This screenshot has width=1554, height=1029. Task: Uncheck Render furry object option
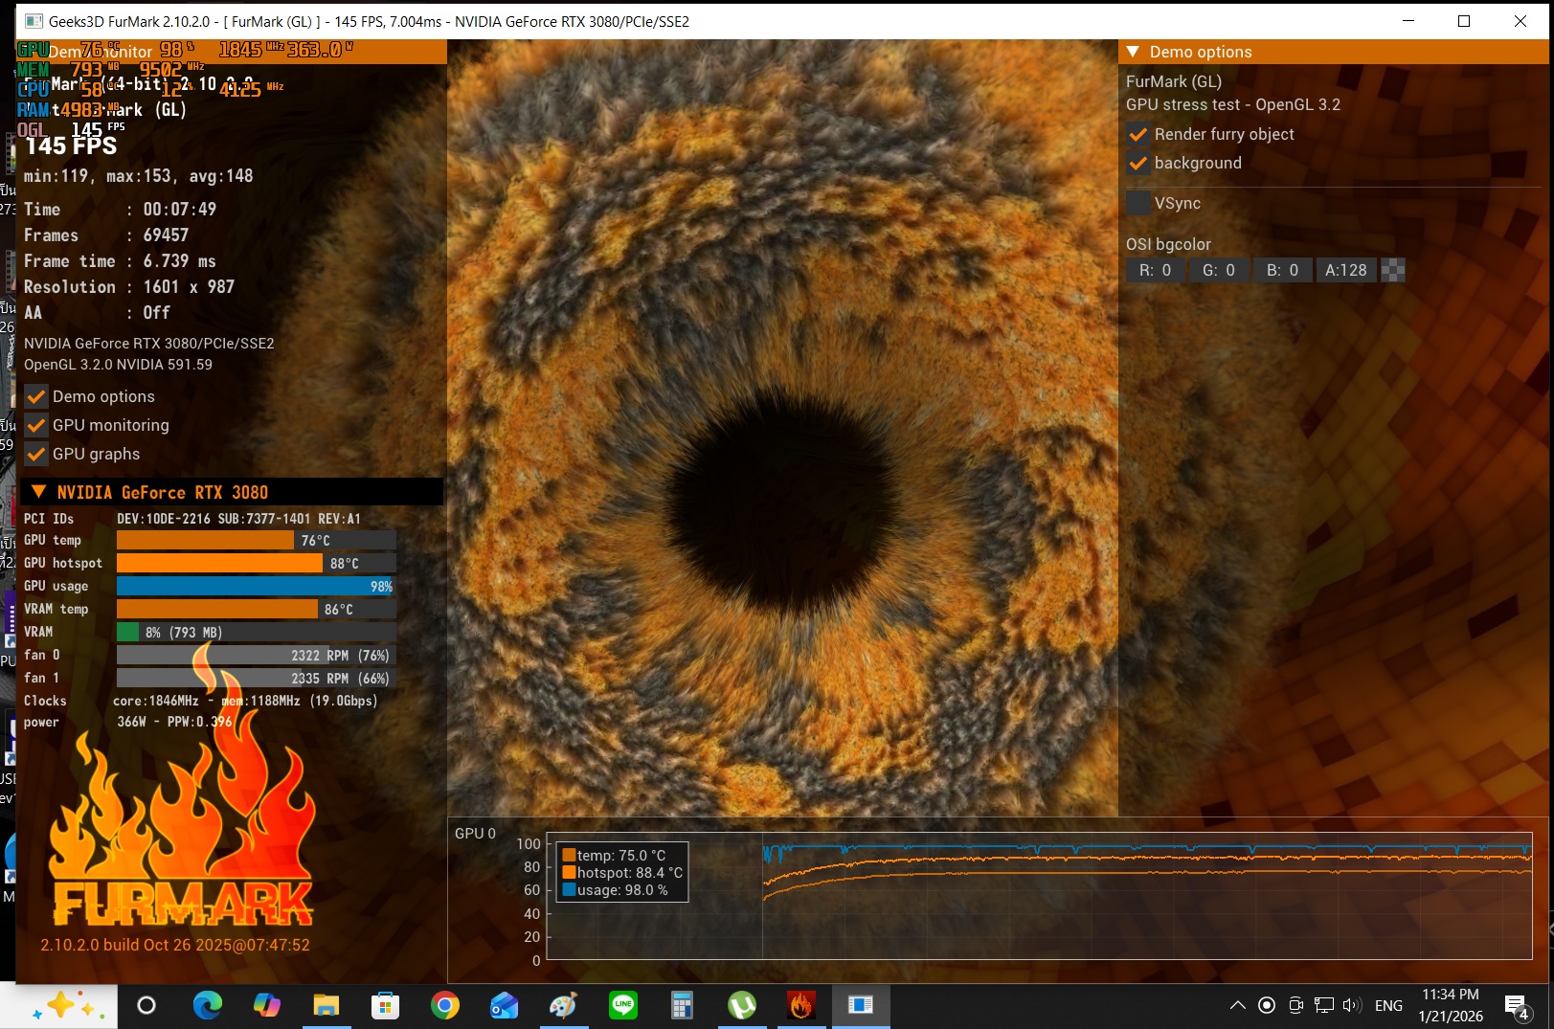pyautogui.click(x=1138, y=135)
